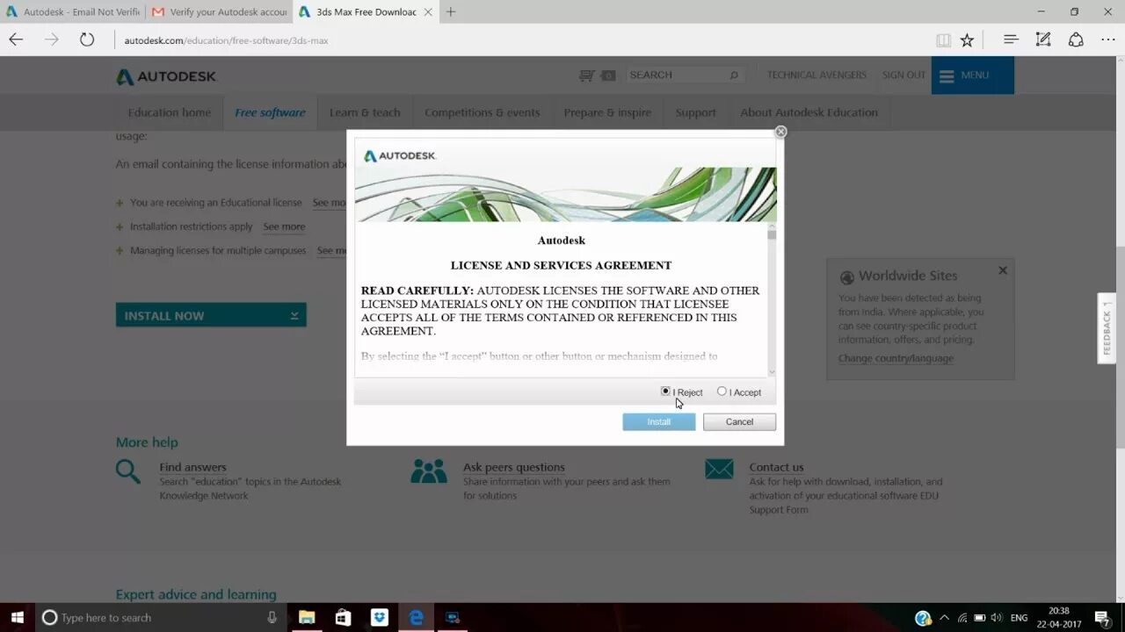
Task: Click Ask peers questions link
Action: pos(513,467)
